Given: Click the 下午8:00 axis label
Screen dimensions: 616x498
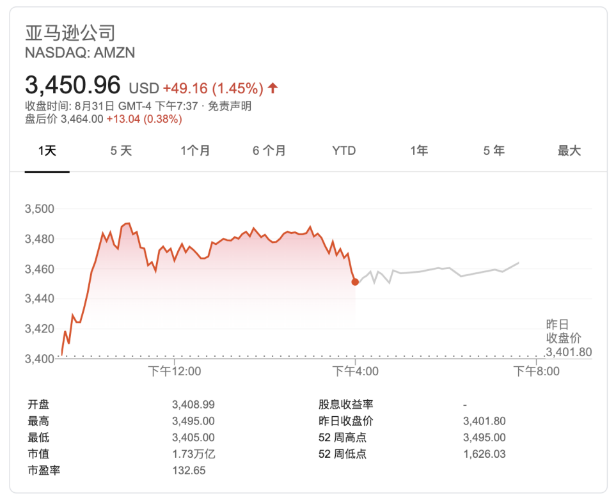Looking at the screenshot, I should tap(537, 371).
